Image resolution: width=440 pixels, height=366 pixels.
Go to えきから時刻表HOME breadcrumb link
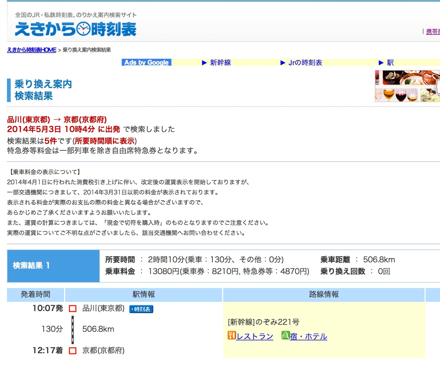tap(32, 50)
